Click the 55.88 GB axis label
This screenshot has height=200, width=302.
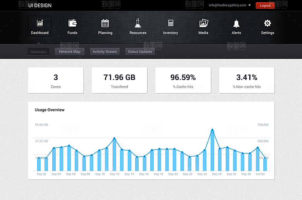point(41,125)
